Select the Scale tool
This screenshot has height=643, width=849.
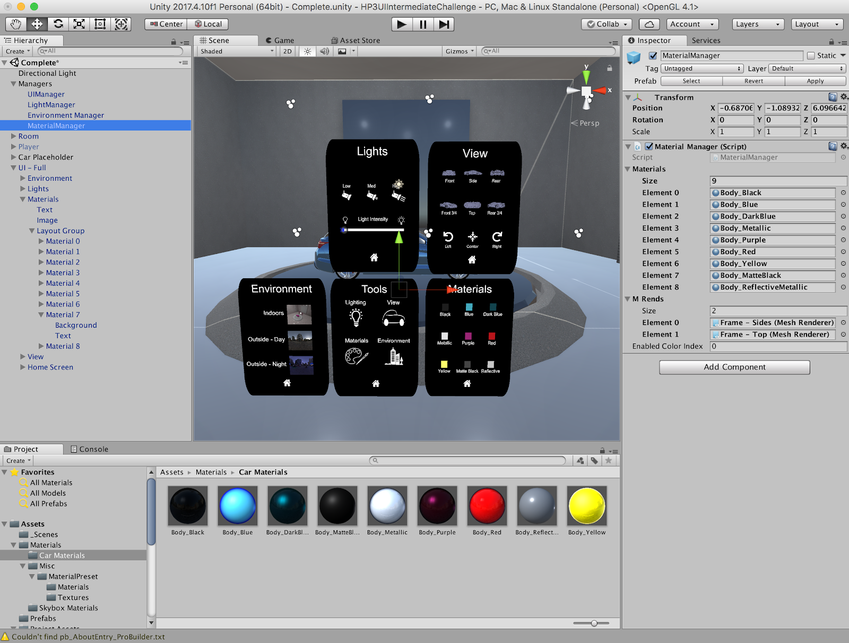pyautogui.click(x=79, y=24)
